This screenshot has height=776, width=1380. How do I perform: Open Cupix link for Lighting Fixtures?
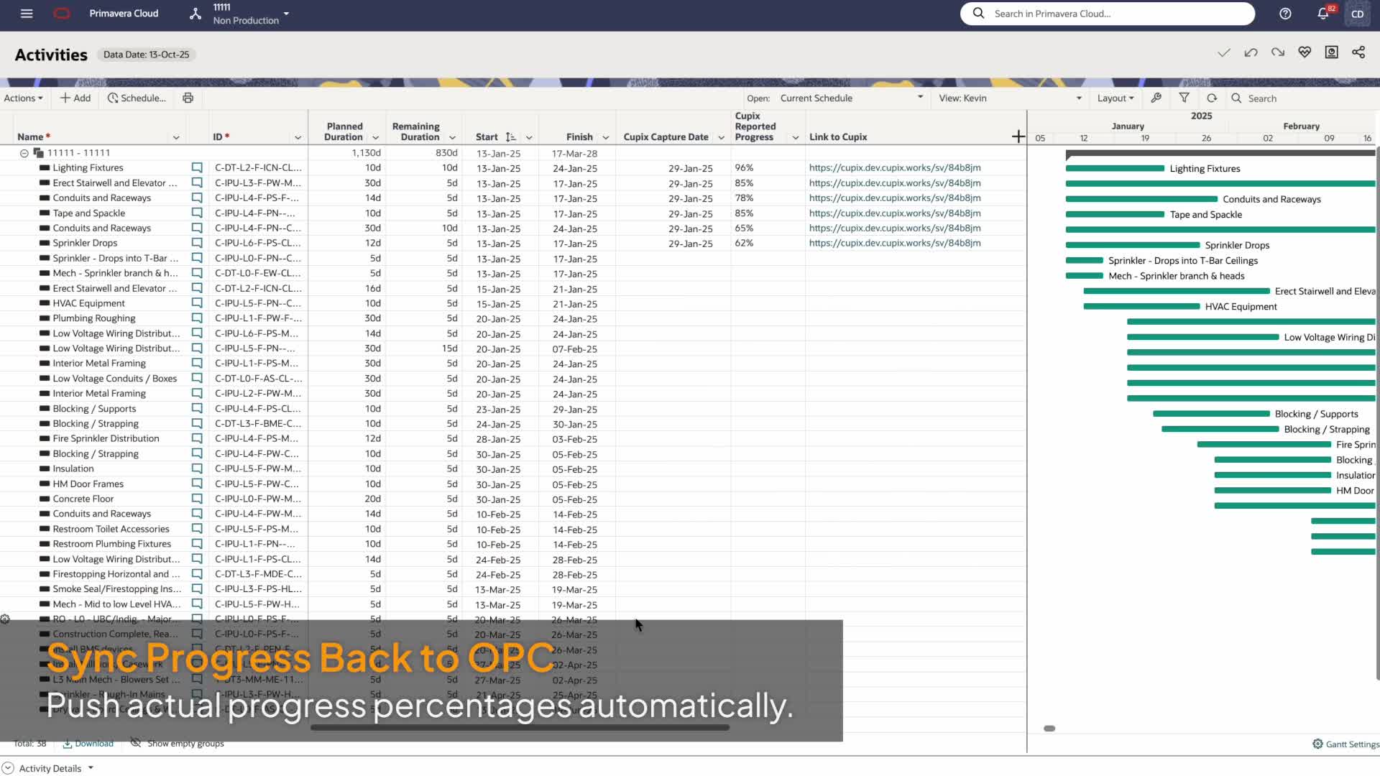(895, 167)
